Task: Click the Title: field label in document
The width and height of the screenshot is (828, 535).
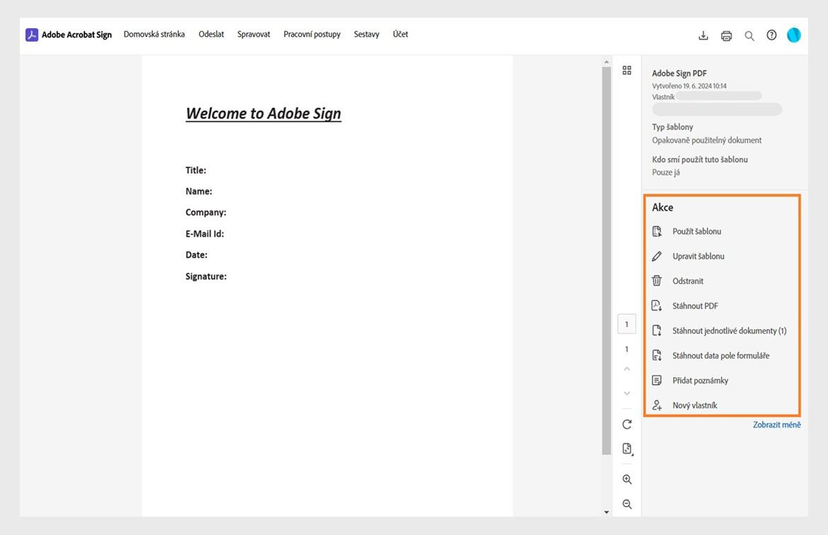Action: coord(196,170)
